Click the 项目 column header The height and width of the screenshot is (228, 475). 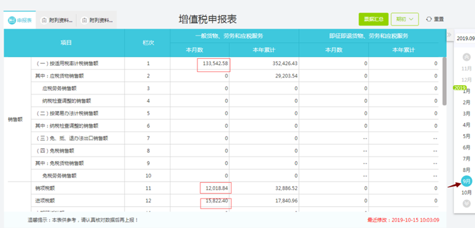tap(66, 43)
